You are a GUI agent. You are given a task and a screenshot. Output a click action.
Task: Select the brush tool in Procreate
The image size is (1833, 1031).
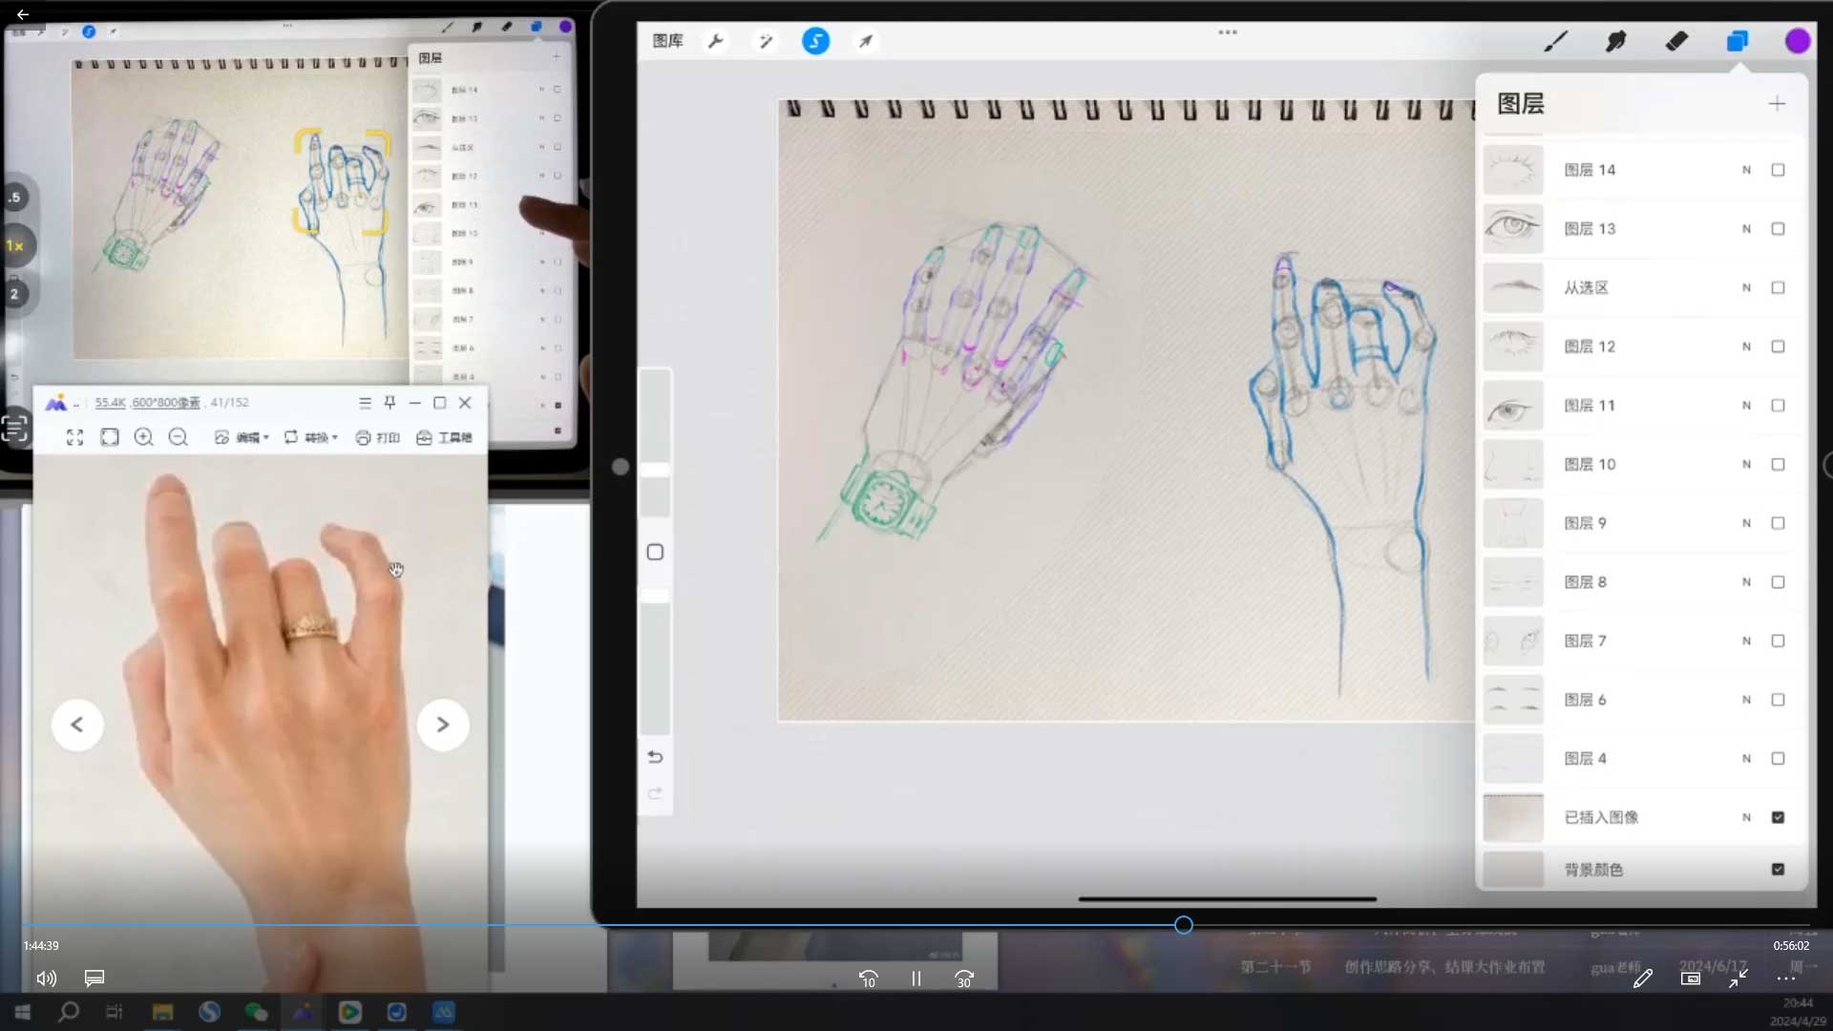[x=1556, y=41]
